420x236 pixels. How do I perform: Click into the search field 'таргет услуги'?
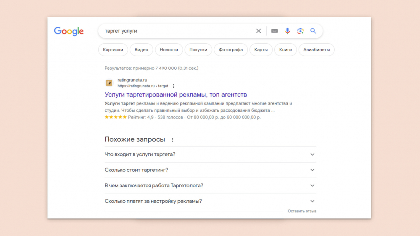click(177, 31)
